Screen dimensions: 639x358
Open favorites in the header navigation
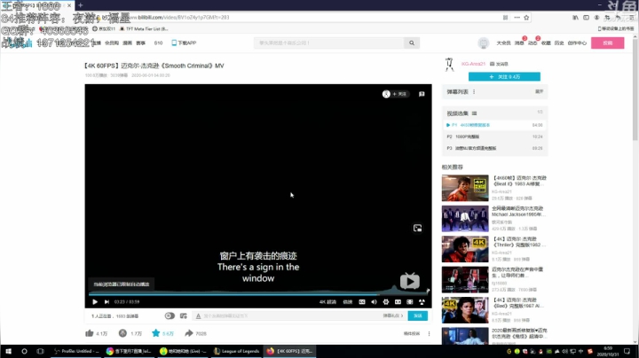pos(546,43)
